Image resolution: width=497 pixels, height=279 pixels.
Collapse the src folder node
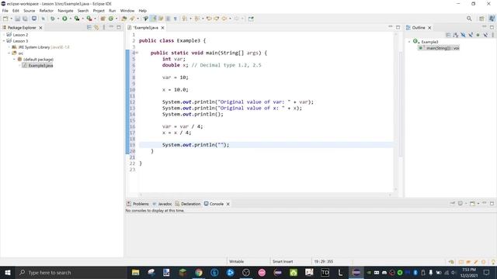pos(9,53)
